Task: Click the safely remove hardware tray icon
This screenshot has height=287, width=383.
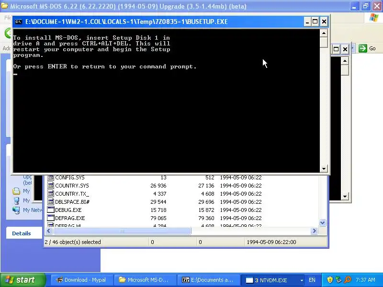Action: pos(338,280)
